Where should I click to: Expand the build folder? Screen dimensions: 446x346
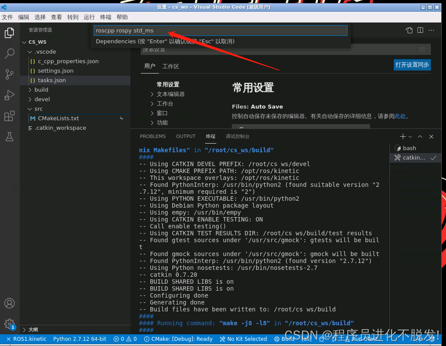(30, 90)
